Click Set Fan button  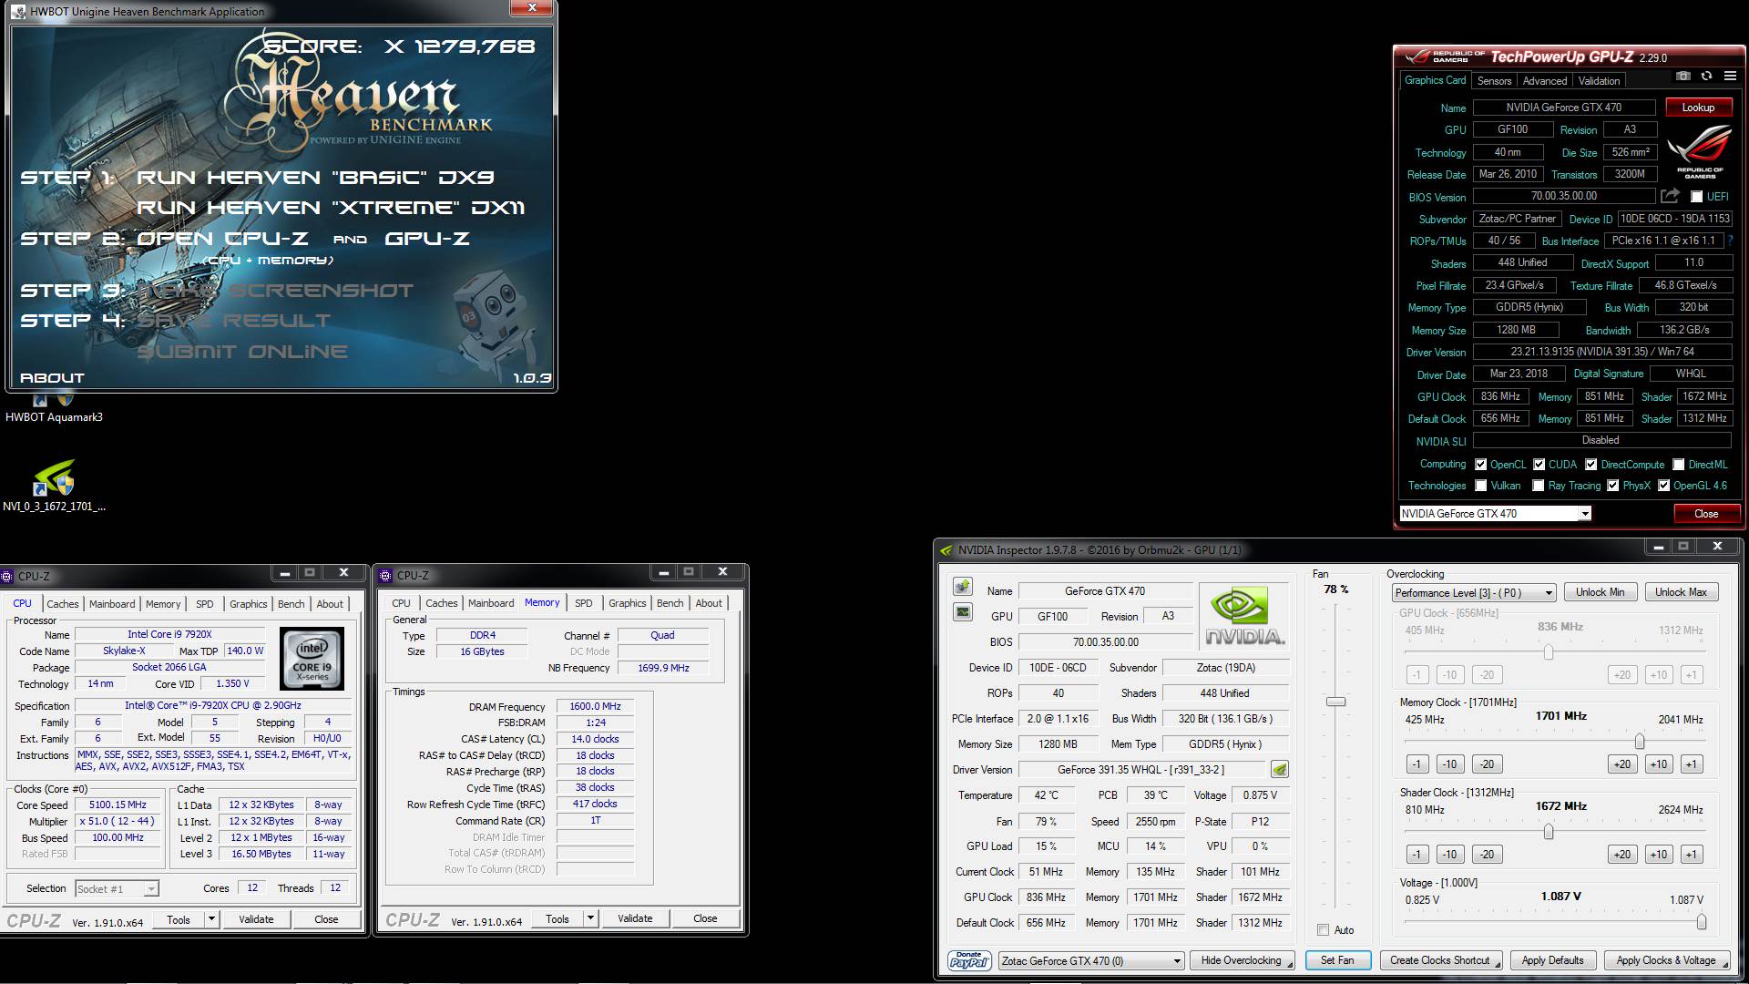1337,960
